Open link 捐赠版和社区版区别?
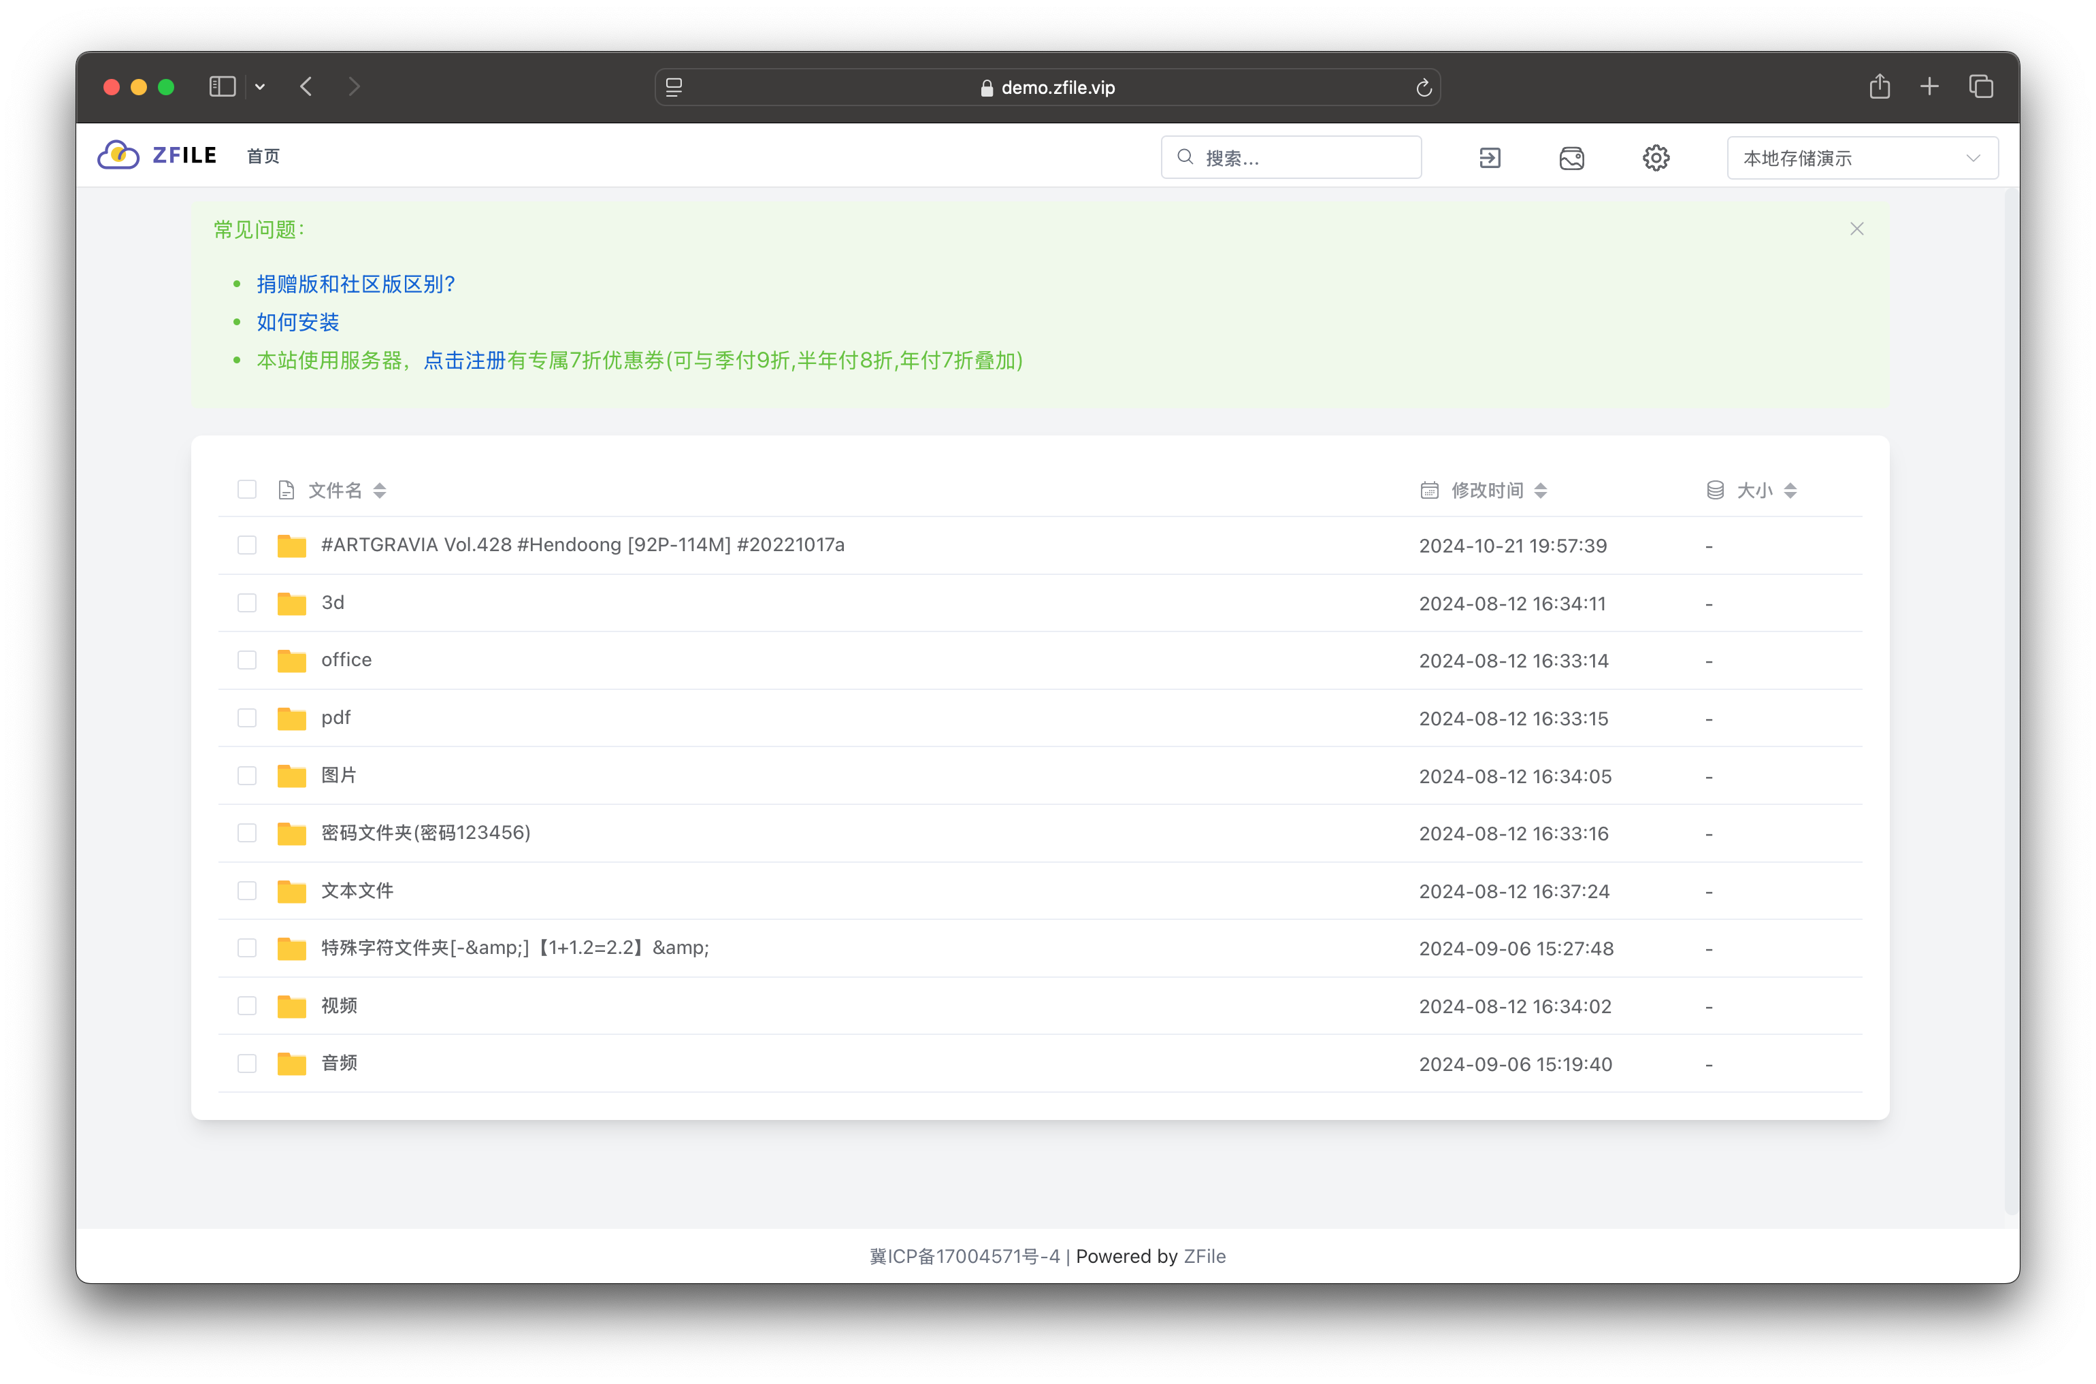Screen dimensions: 2096x1384 (x=355, y=284)
